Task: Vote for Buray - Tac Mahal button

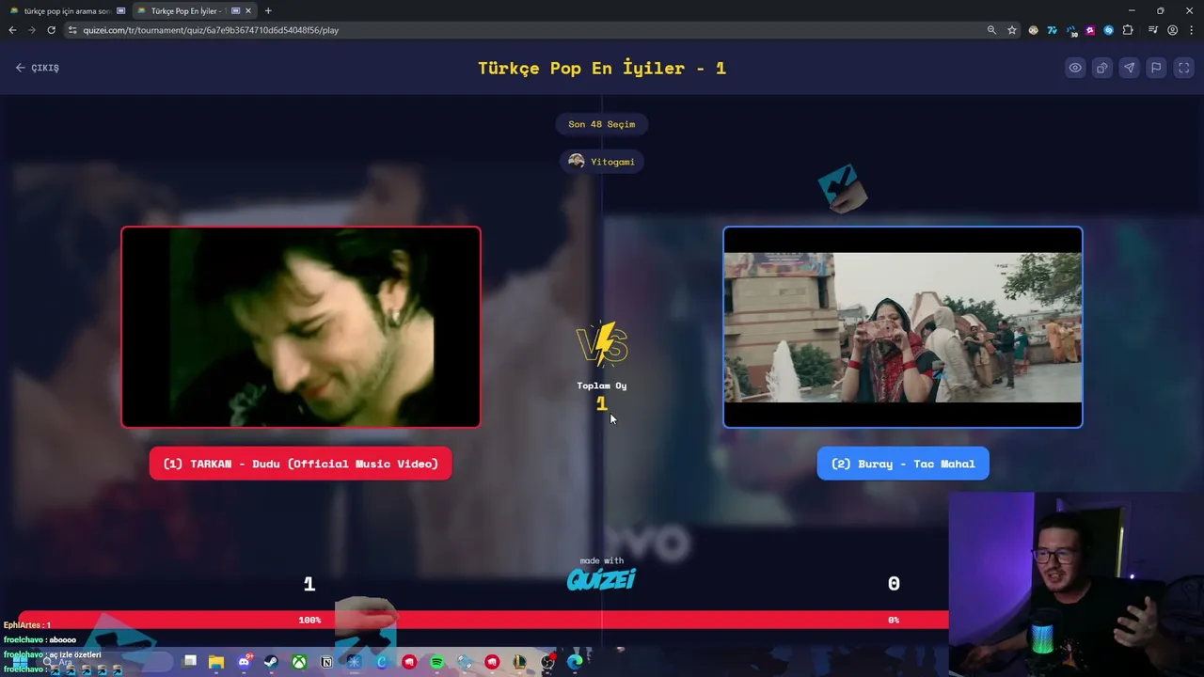Action: point(903,464)
